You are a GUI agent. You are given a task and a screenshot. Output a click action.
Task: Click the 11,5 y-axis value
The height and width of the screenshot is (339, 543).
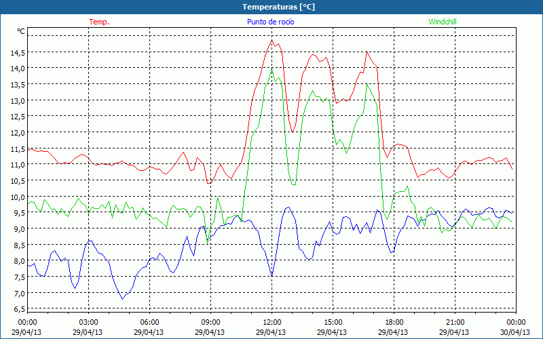[x=18, y=148]
